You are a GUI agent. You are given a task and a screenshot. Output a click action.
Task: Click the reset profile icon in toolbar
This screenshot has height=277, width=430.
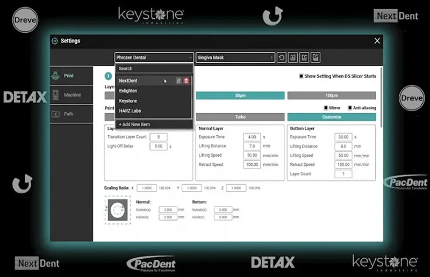click(x=281, y=57)
